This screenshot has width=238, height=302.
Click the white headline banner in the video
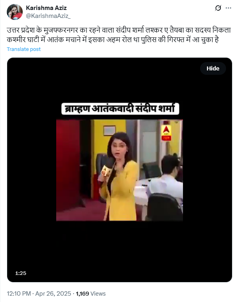point(120,109)
